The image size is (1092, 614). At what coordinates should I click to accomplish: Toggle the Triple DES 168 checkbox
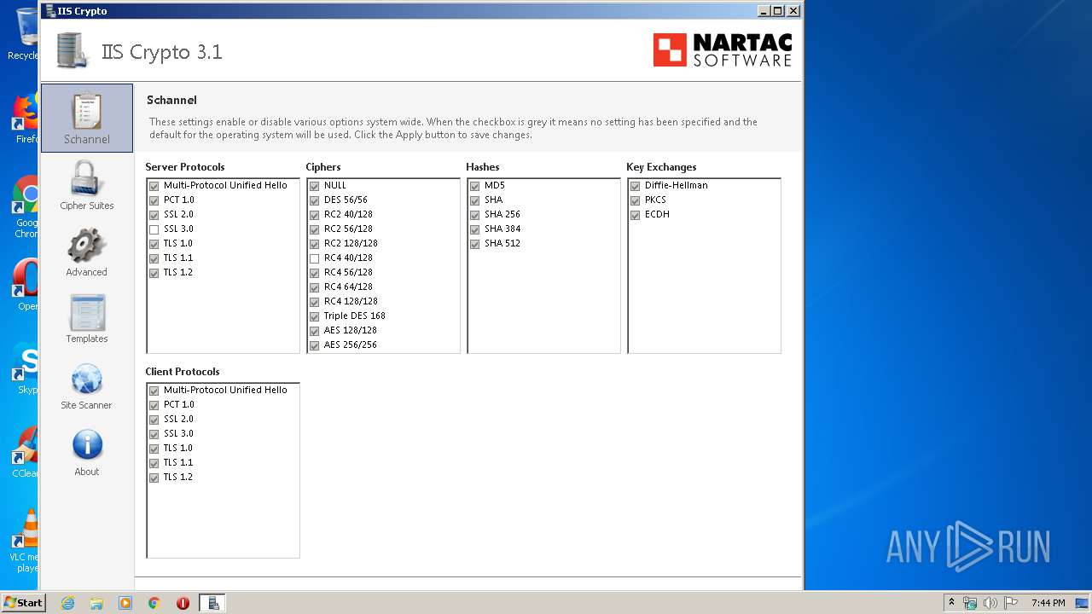[315, 316]
